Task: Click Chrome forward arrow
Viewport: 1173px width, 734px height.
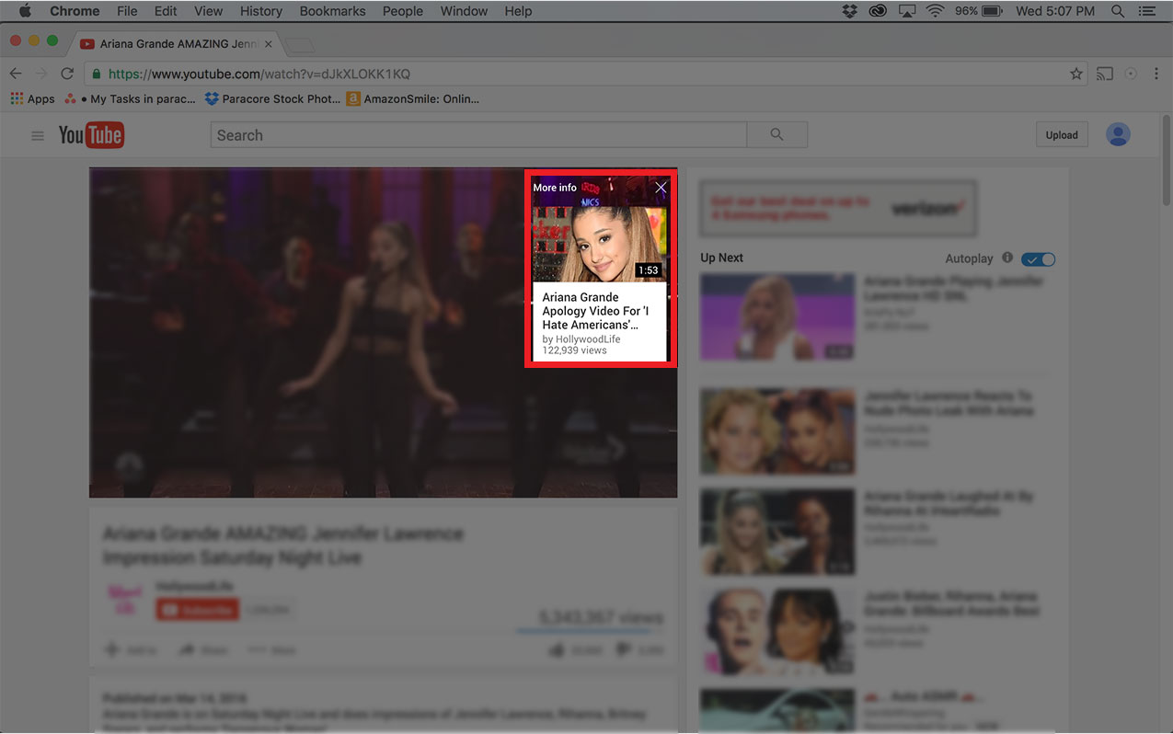Action: [x=40, y=74]
